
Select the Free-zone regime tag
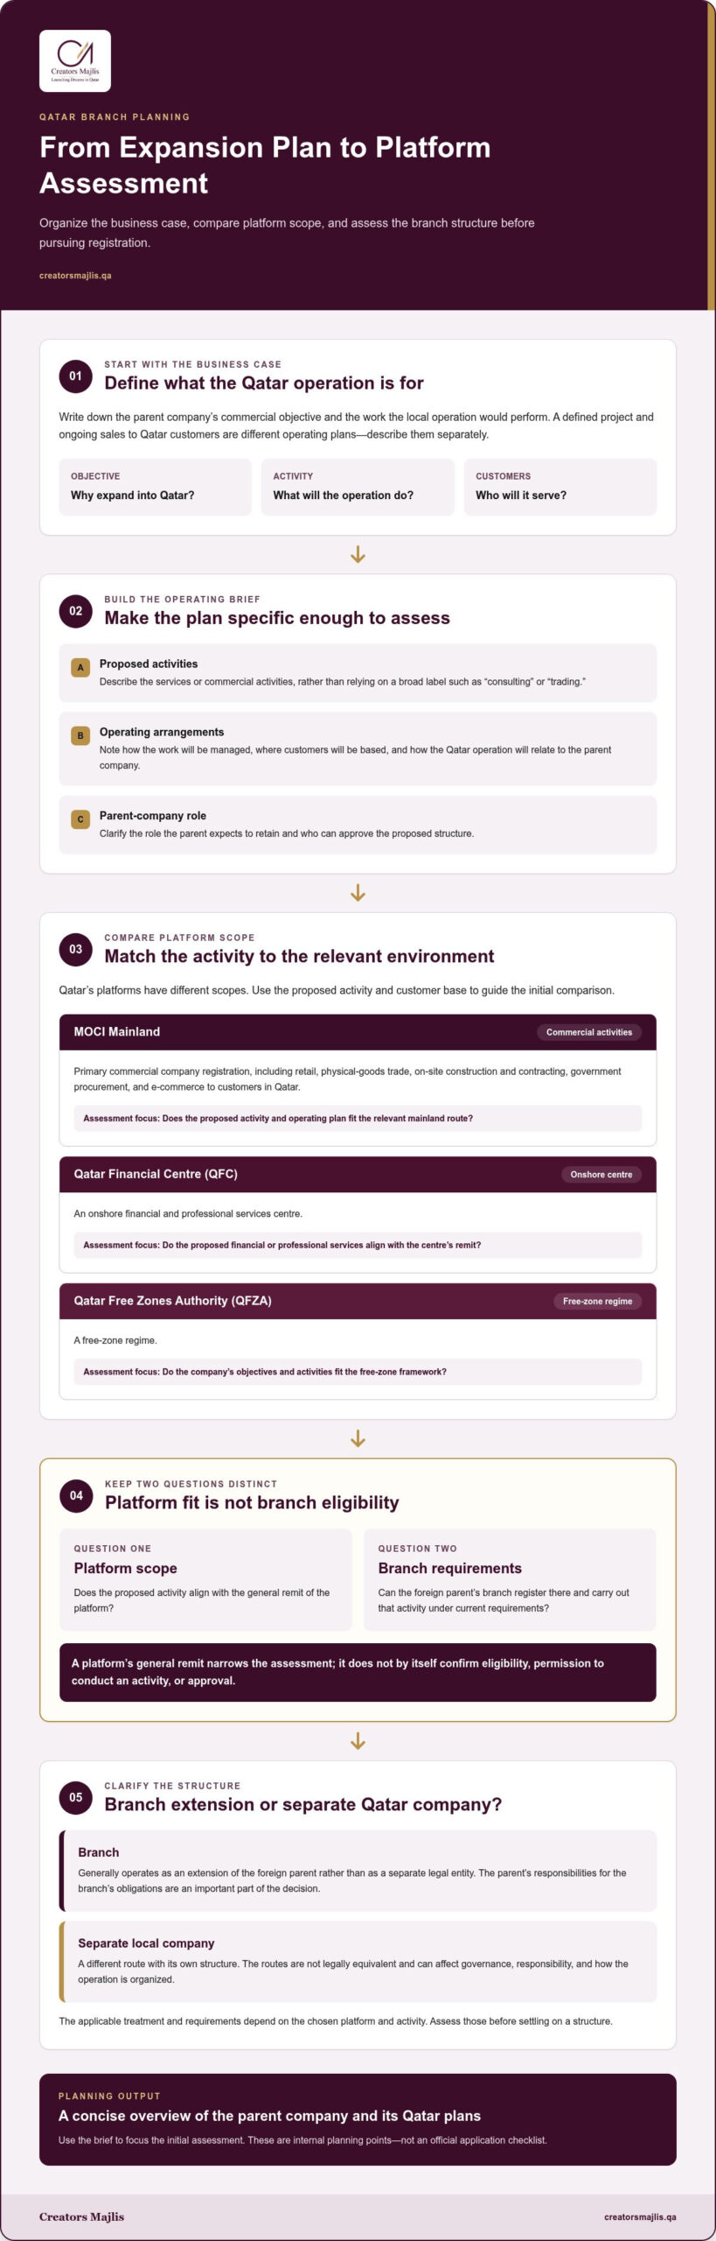pyautogui.click(x=597, y=1302)
